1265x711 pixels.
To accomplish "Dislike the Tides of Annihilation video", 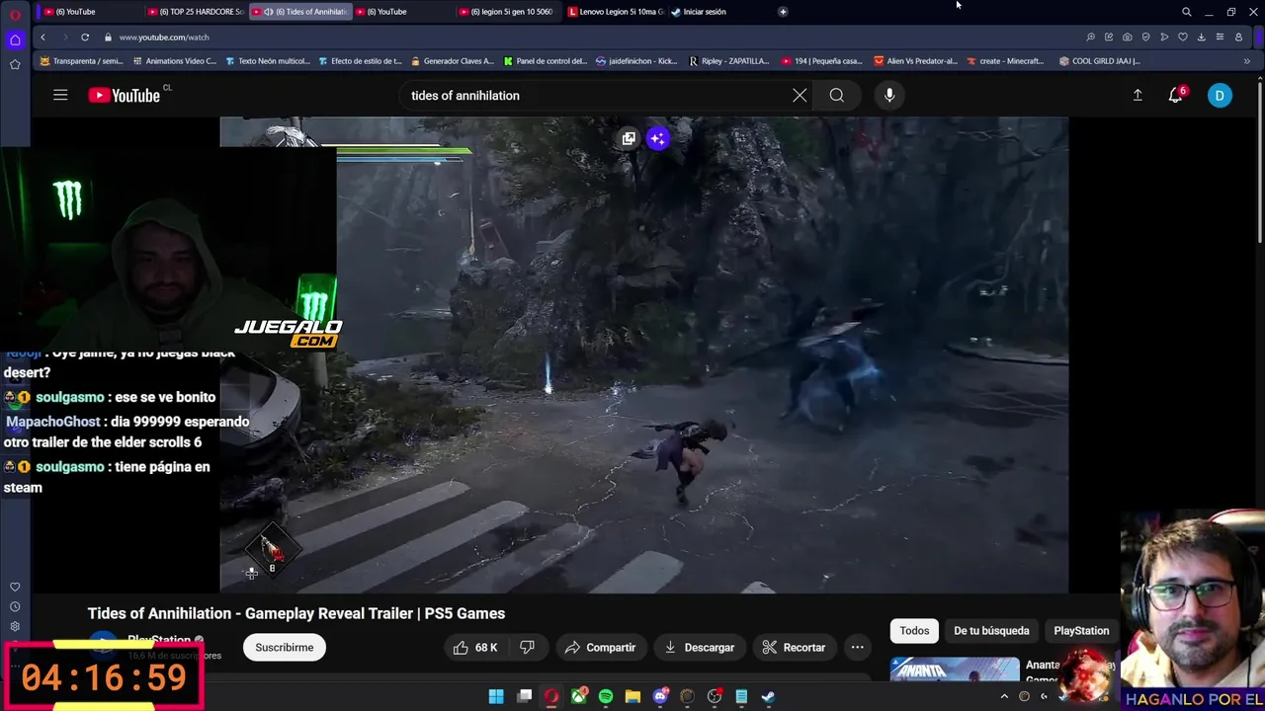I will tap(527, 648).
